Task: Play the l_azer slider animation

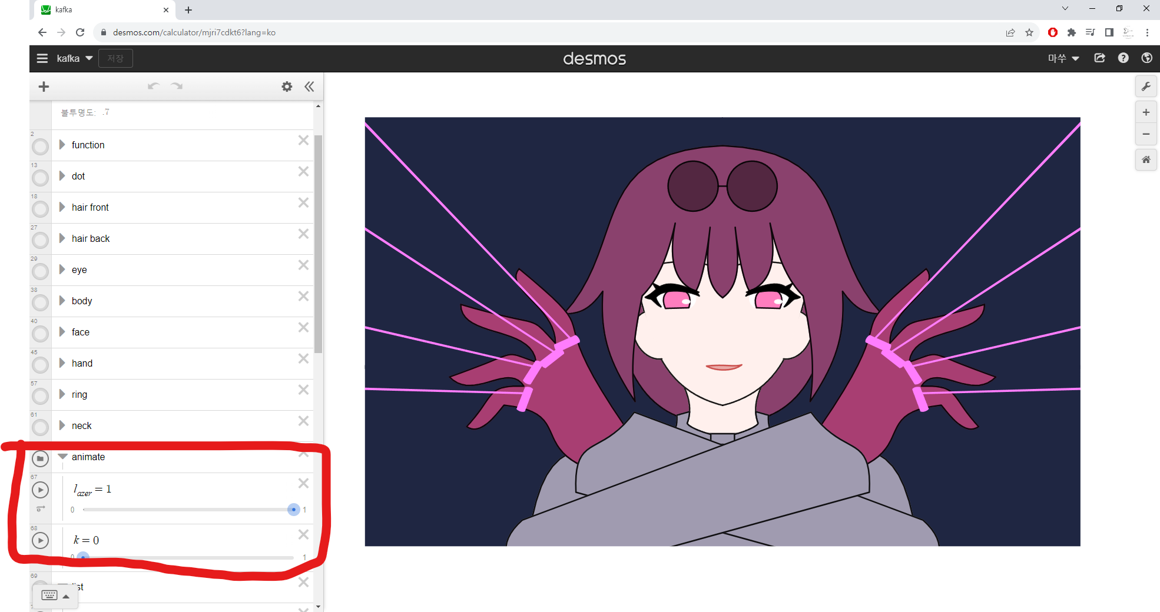Action: [40, 490]
